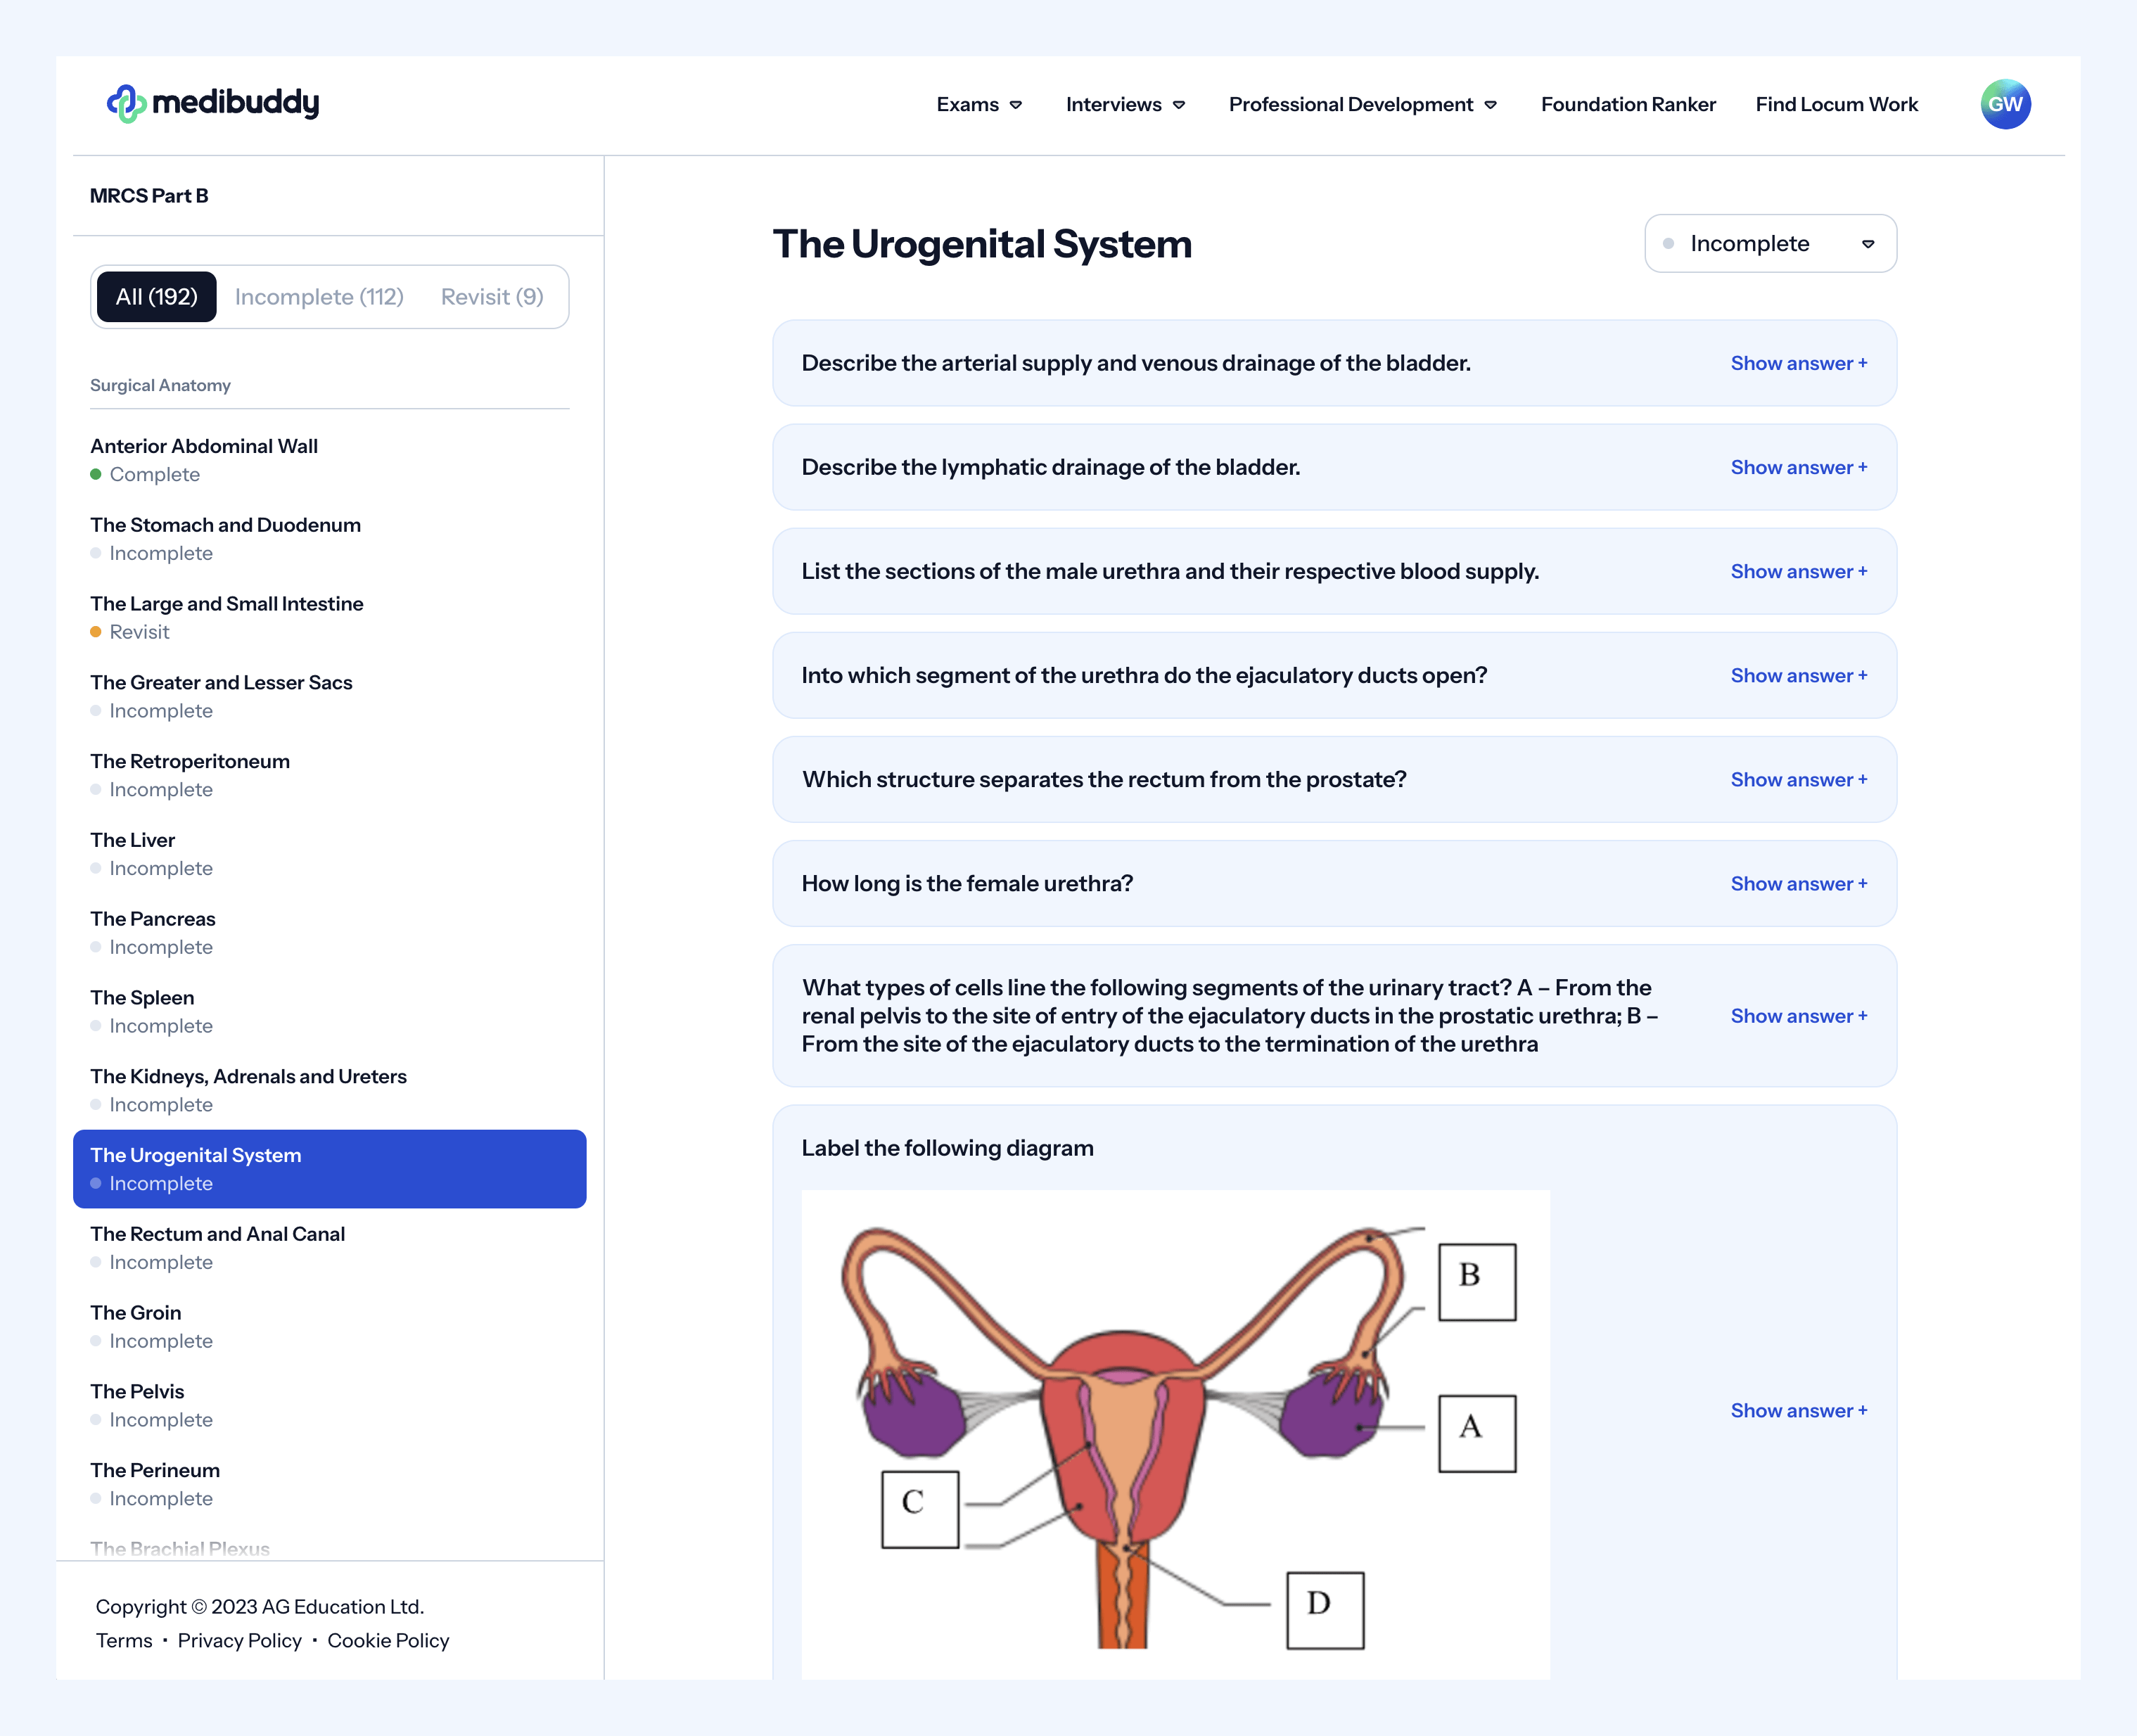This screenshot has width=2137, height=1736.
Task: Click the uterus diagram image
Action: tap(1175, 1434)
